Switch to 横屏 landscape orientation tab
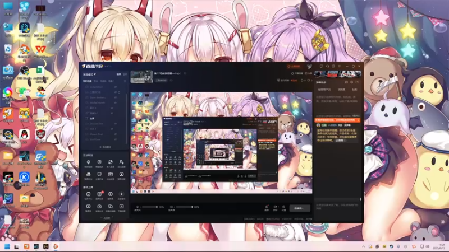Image resolution: width=449 pixels, height=252 pixels. coord(118,74)
